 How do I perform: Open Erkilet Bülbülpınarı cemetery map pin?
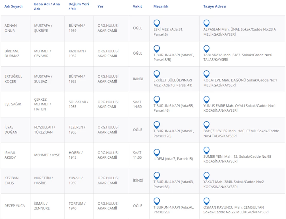tap(157, 74)
